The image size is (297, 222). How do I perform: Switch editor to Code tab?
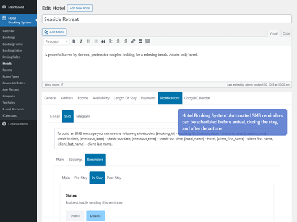pyautogui.click(x=286, y=33)
